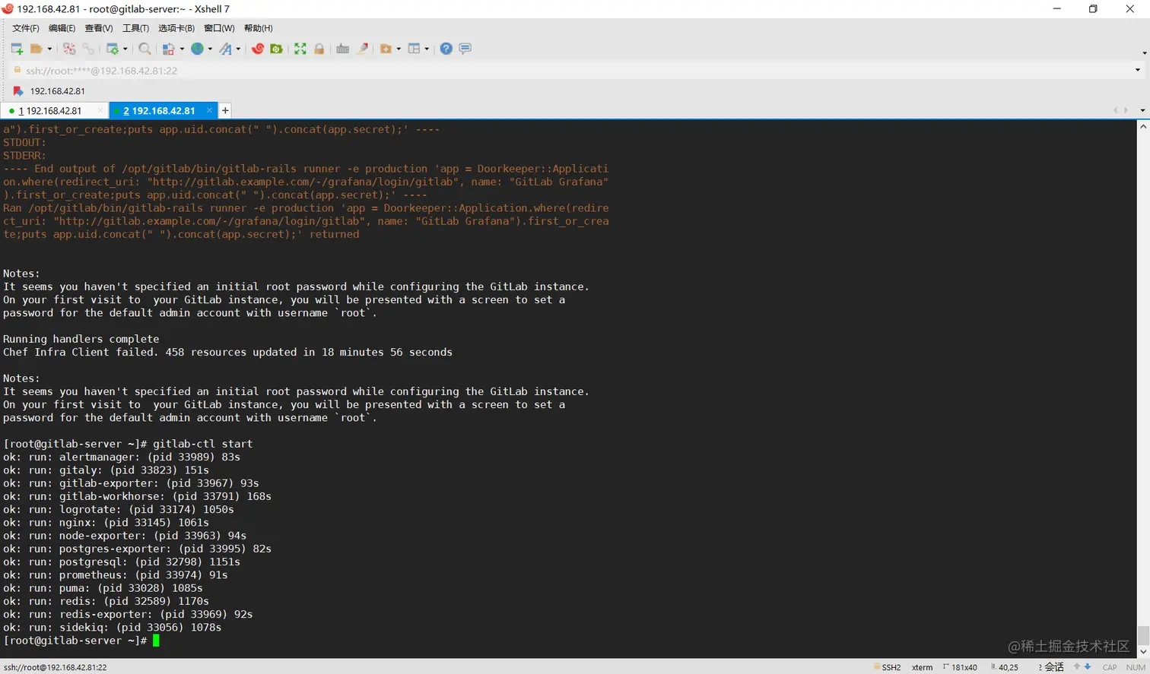Click 40,25 cursor position indicator

pyautogui.click(x=1005, y=667)
